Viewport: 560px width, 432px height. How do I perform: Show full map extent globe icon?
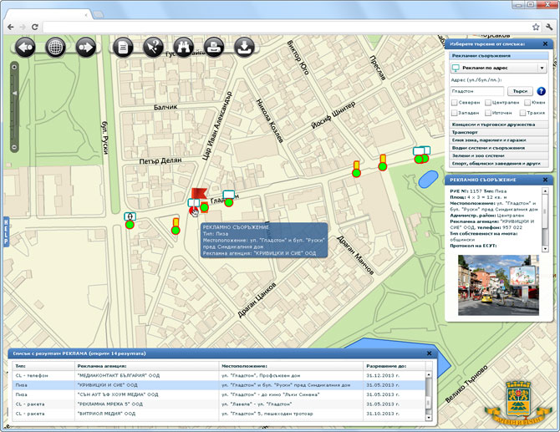pos(55,47)
